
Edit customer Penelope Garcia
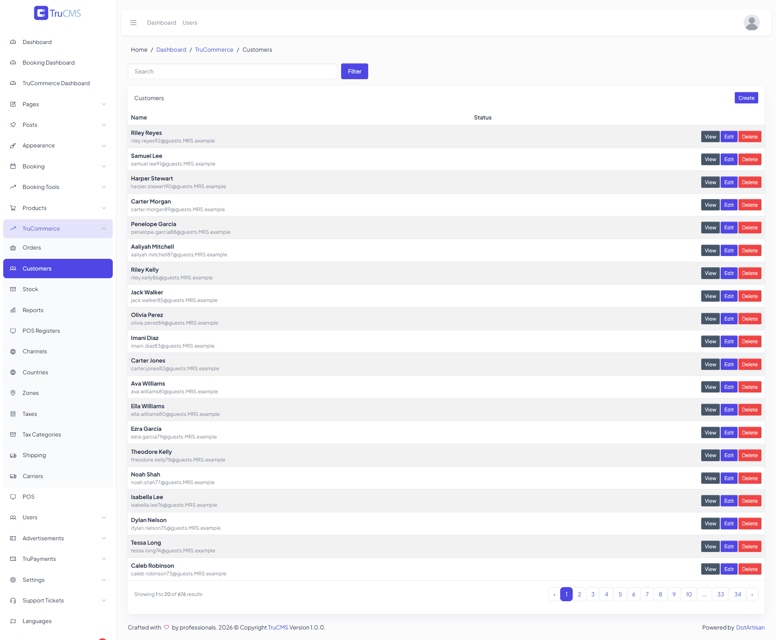coord(729,228)
